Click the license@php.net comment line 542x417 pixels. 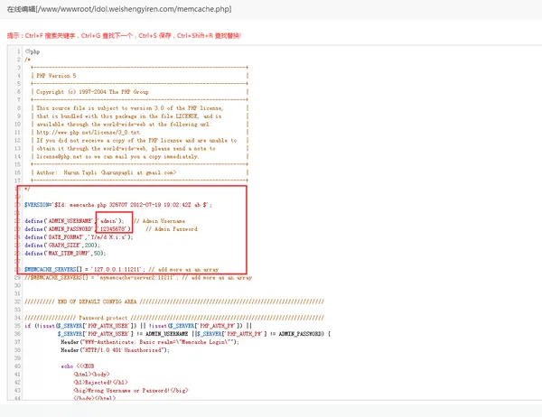pyautogui.click(x=117, y=156)
